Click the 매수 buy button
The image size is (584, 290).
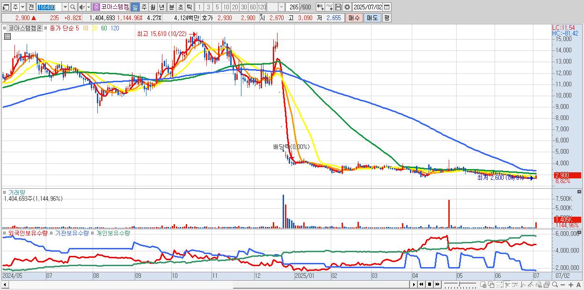354,18
